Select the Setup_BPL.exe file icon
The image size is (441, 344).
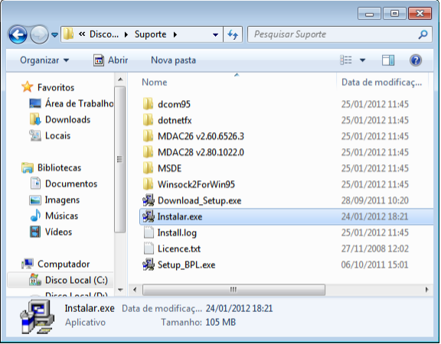click(x=149, y=264)
